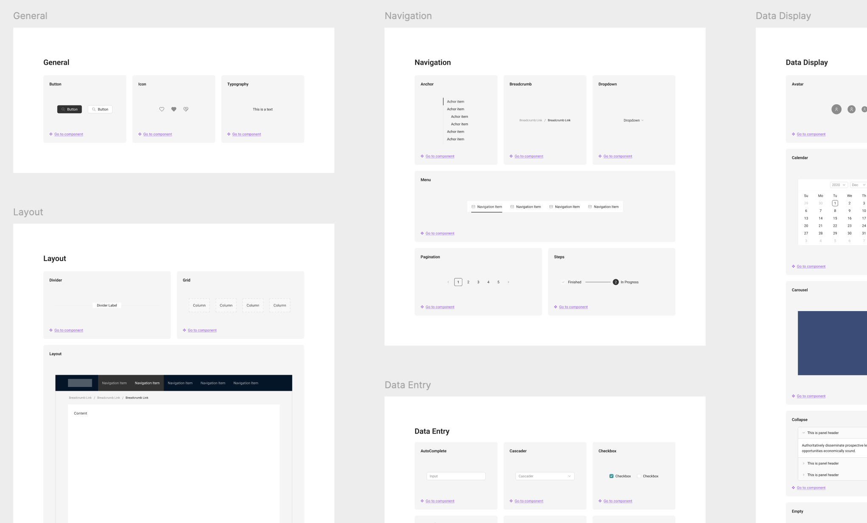Viewport: 867px width, 523px height.
Task: Click This is a text in Typography
Action: click(263, 109)
